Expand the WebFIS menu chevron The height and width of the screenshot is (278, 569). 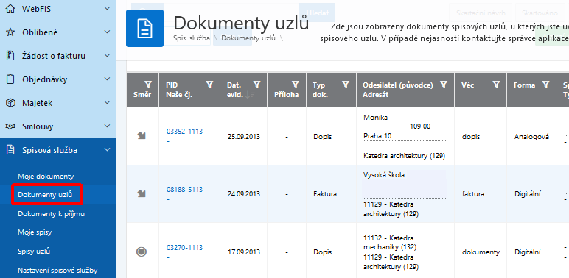[107, 8]
